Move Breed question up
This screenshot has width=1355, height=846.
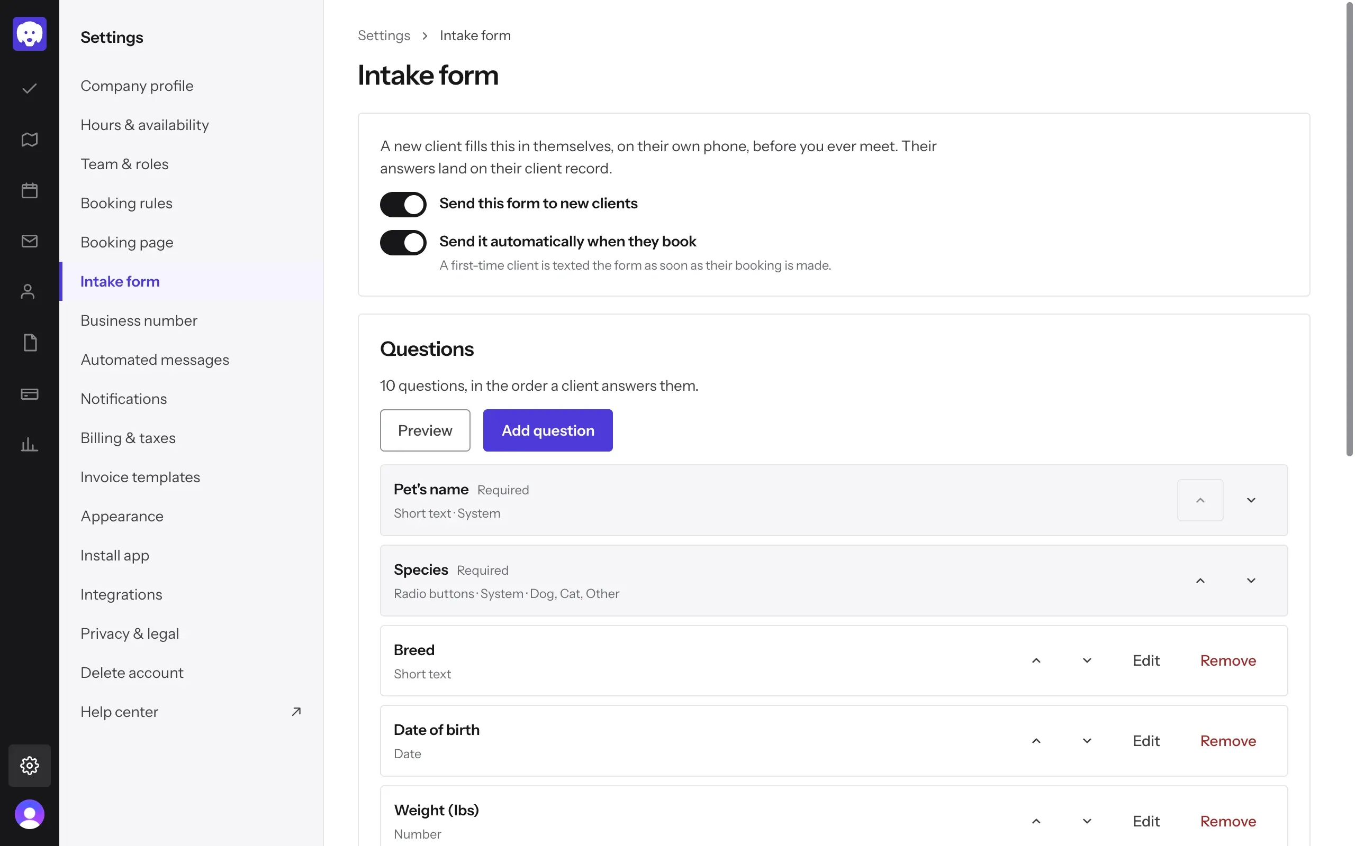click(1036, 661)
